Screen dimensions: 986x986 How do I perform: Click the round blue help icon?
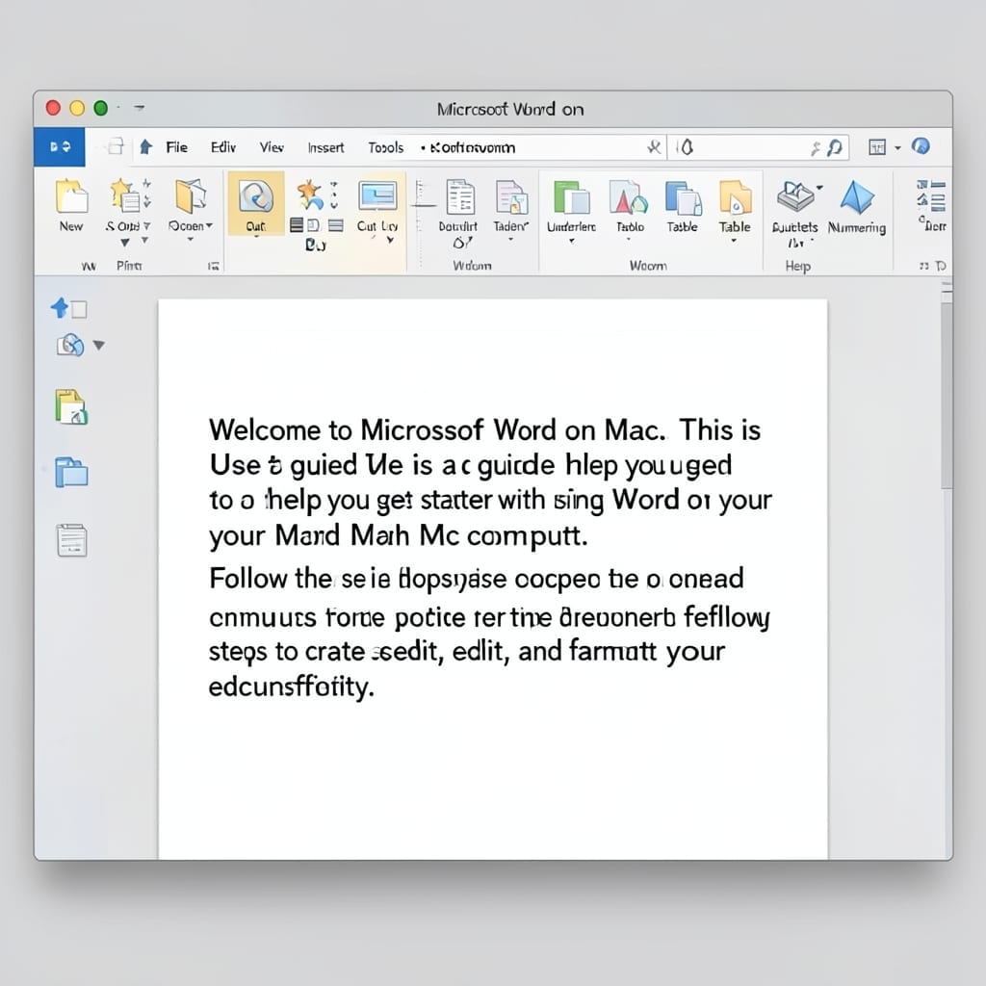coord(921,146)
